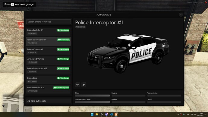
Task: Click the car icon on Take out vehicle
Action: (29, 101)
